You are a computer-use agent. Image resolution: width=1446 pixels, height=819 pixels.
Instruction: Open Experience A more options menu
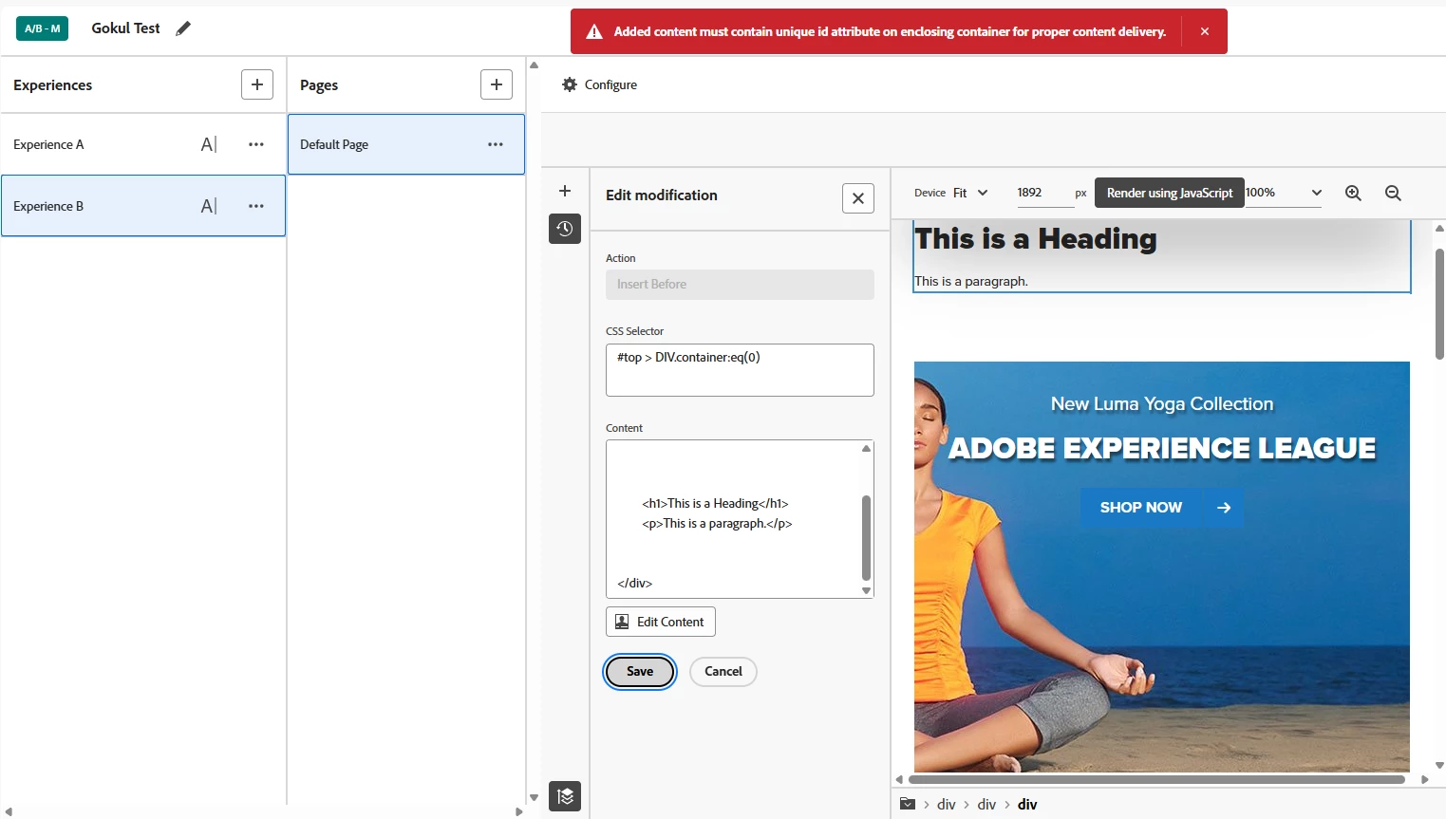(256, 144)
